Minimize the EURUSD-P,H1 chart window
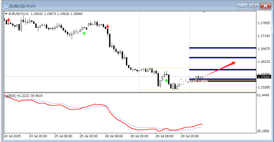This screenshot has width=274, height=142. click(242, 6)
